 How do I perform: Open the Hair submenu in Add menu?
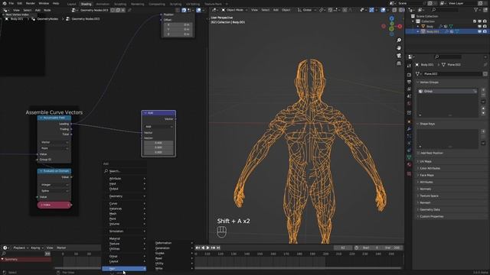(x=124, y=268)
